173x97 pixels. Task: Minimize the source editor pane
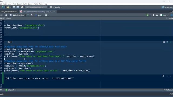[x=171, y=12]
